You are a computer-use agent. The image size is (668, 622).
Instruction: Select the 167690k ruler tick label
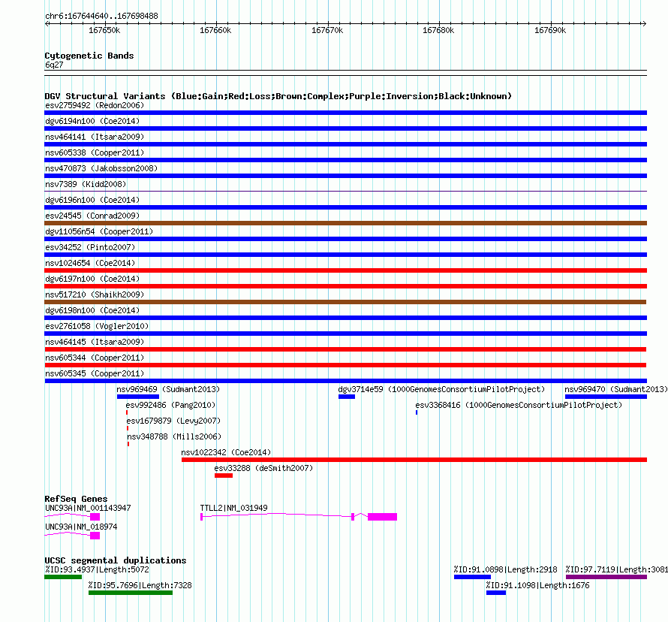click(x=550, y=30)
